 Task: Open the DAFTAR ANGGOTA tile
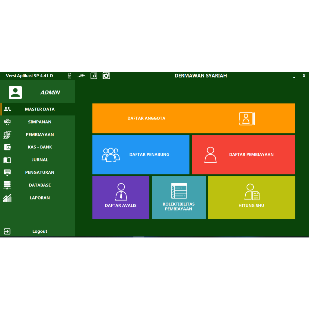pyautogui.click(x=193, y=118)
